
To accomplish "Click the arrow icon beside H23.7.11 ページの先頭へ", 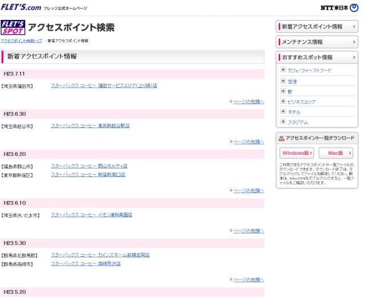I will [x=231, y=101].
